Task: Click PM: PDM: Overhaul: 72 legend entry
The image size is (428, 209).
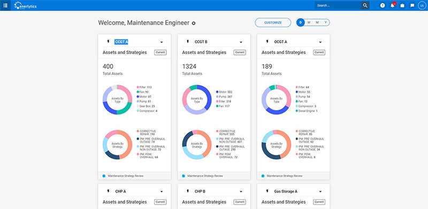Action: point(226,156)
